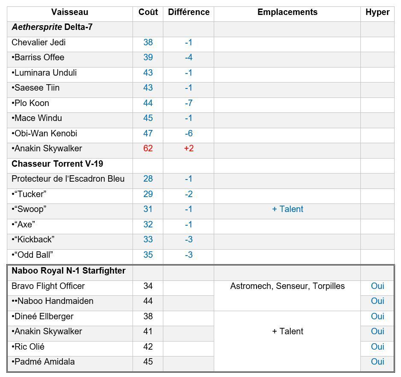Click Oui for Padmé Amidala
401x377 pixels.
377,361
